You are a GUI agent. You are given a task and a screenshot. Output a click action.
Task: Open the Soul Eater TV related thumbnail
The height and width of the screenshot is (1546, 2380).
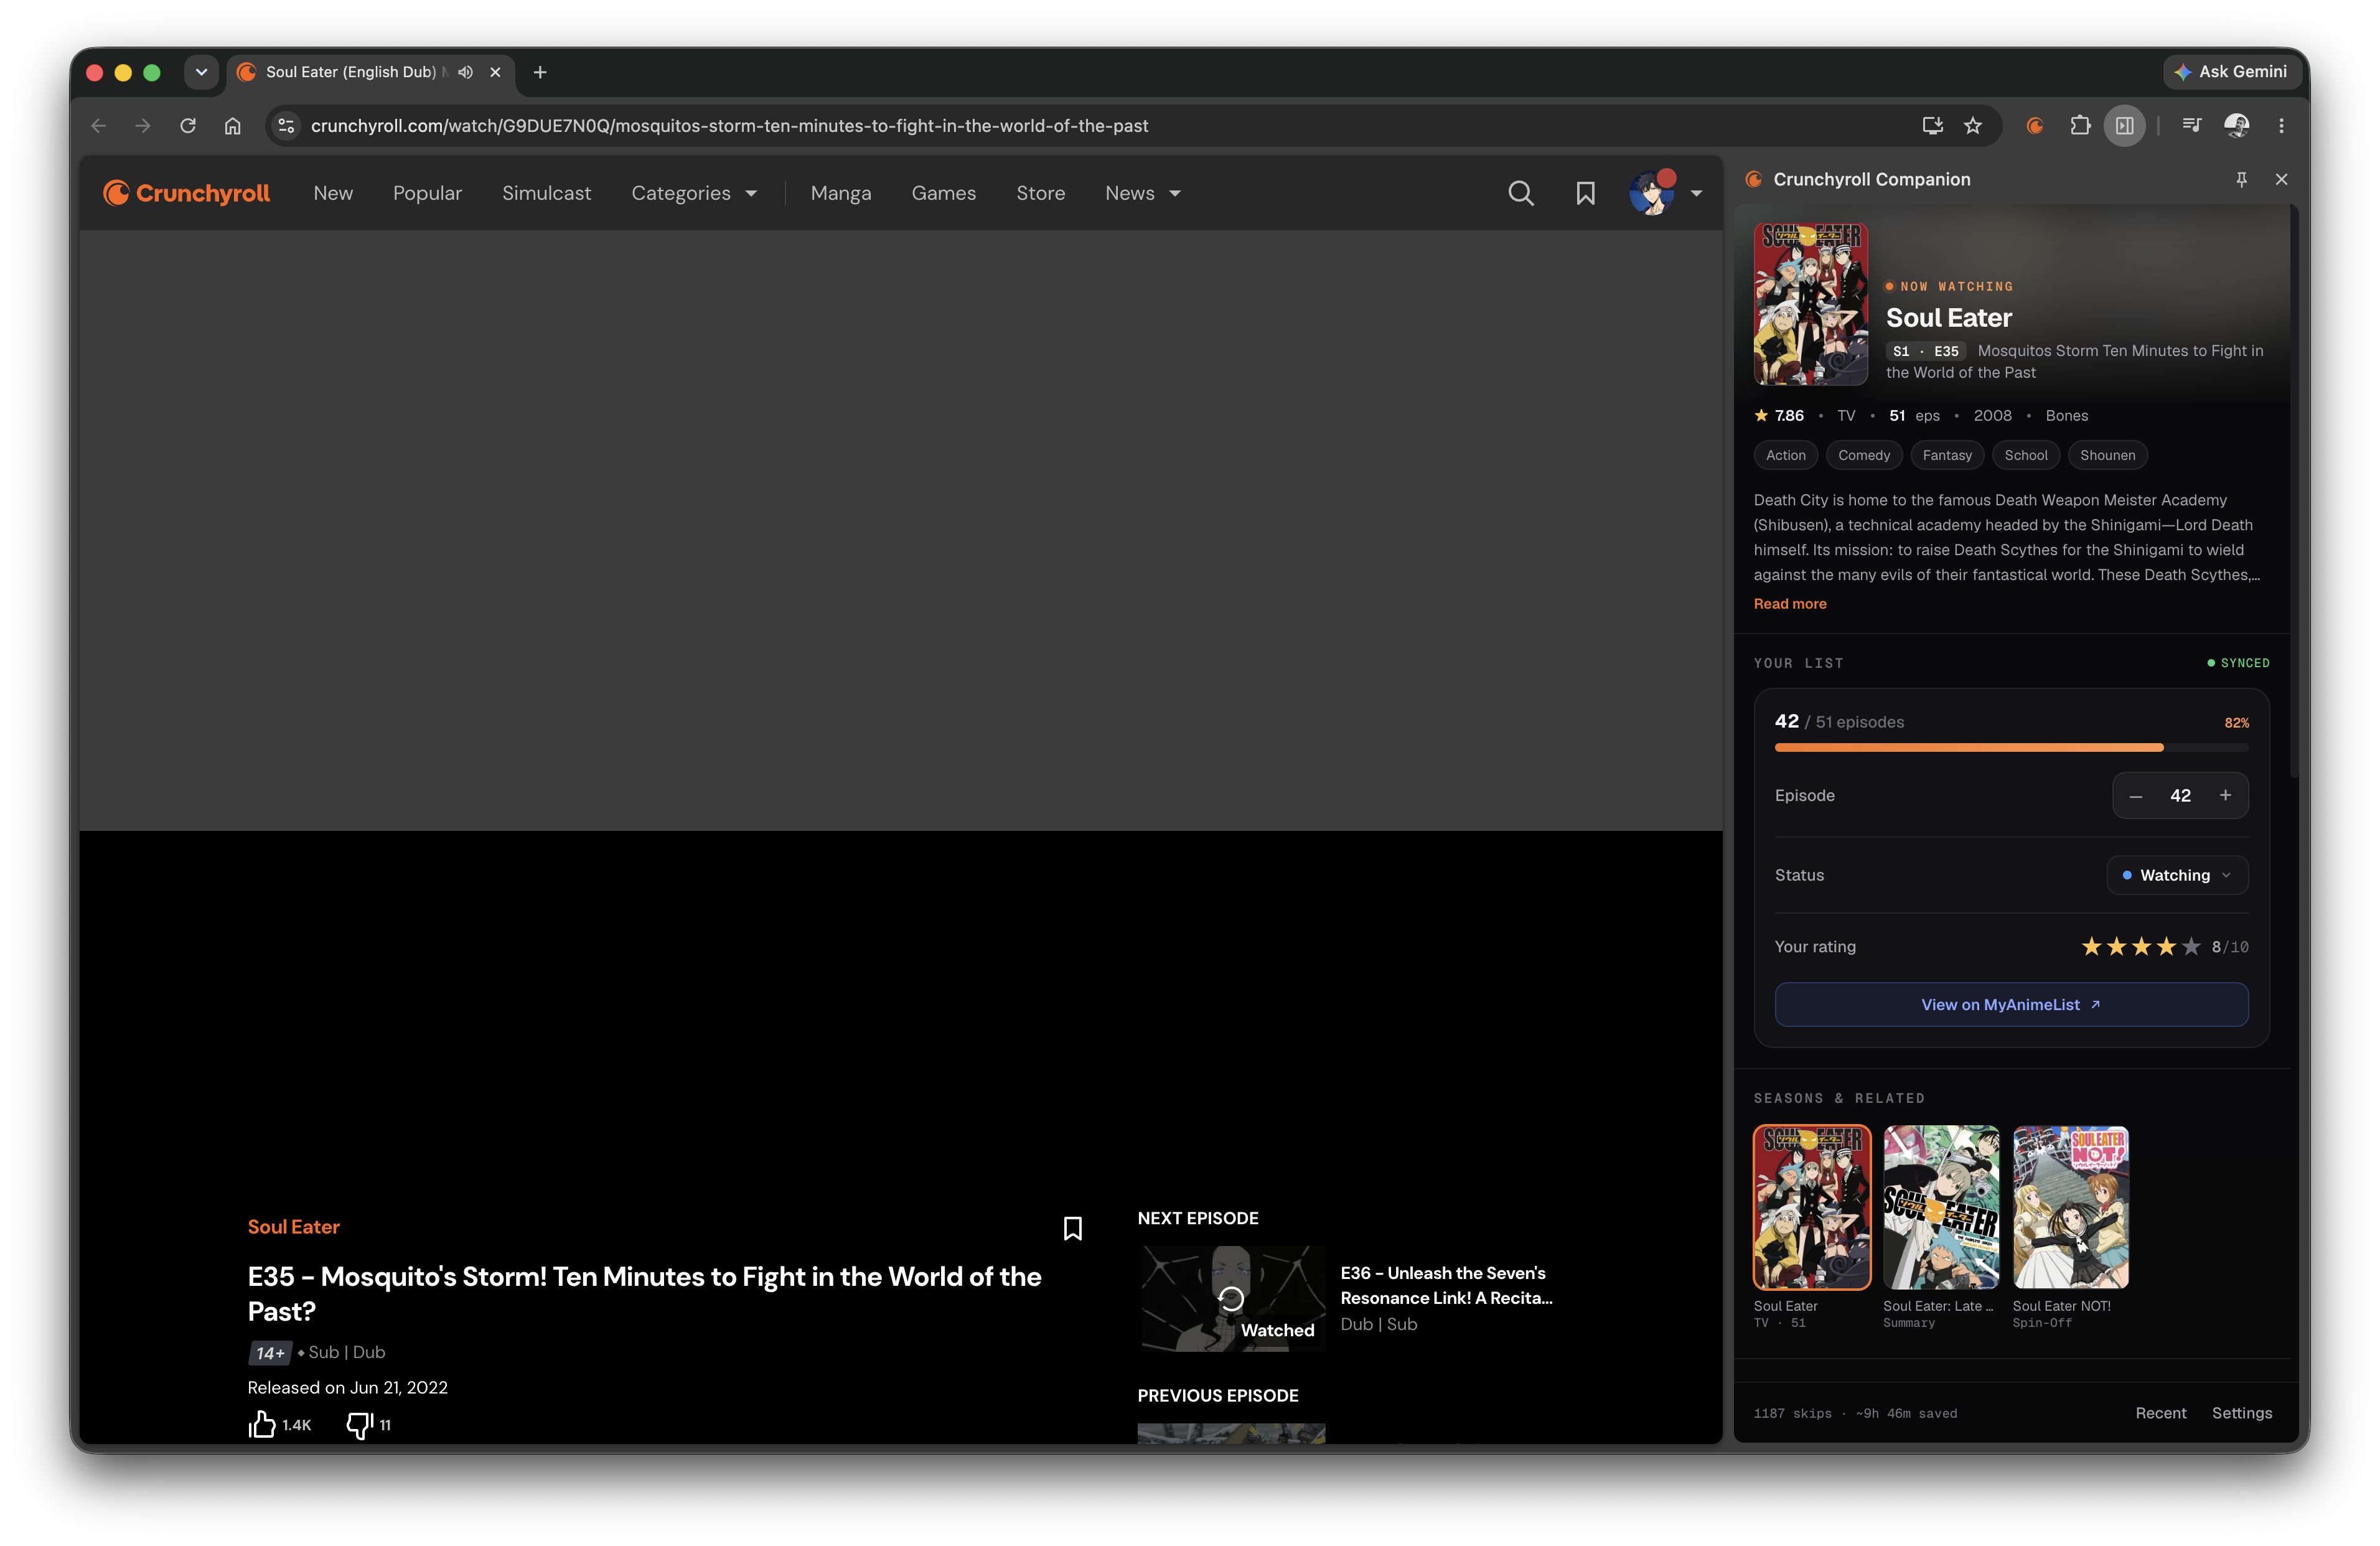point(1811,1208)
